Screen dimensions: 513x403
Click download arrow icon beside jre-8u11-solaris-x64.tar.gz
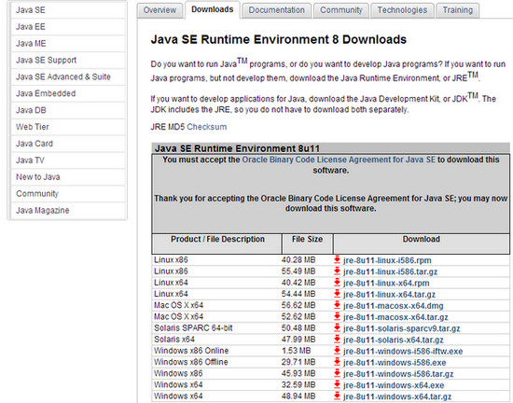[x=337, y=340]
